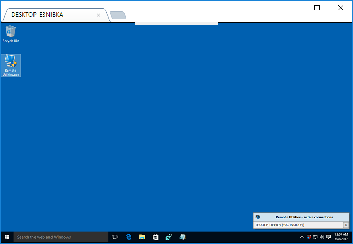353x244 pixels.
Task: Open the Windows Start menu
Action: 7,237
